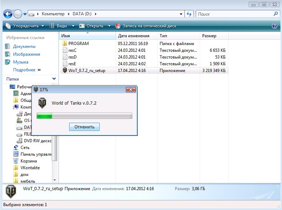This screenshot has width=282, height=210.
Task: Collapse the Папки folders pane chevron
Action: 54,79
